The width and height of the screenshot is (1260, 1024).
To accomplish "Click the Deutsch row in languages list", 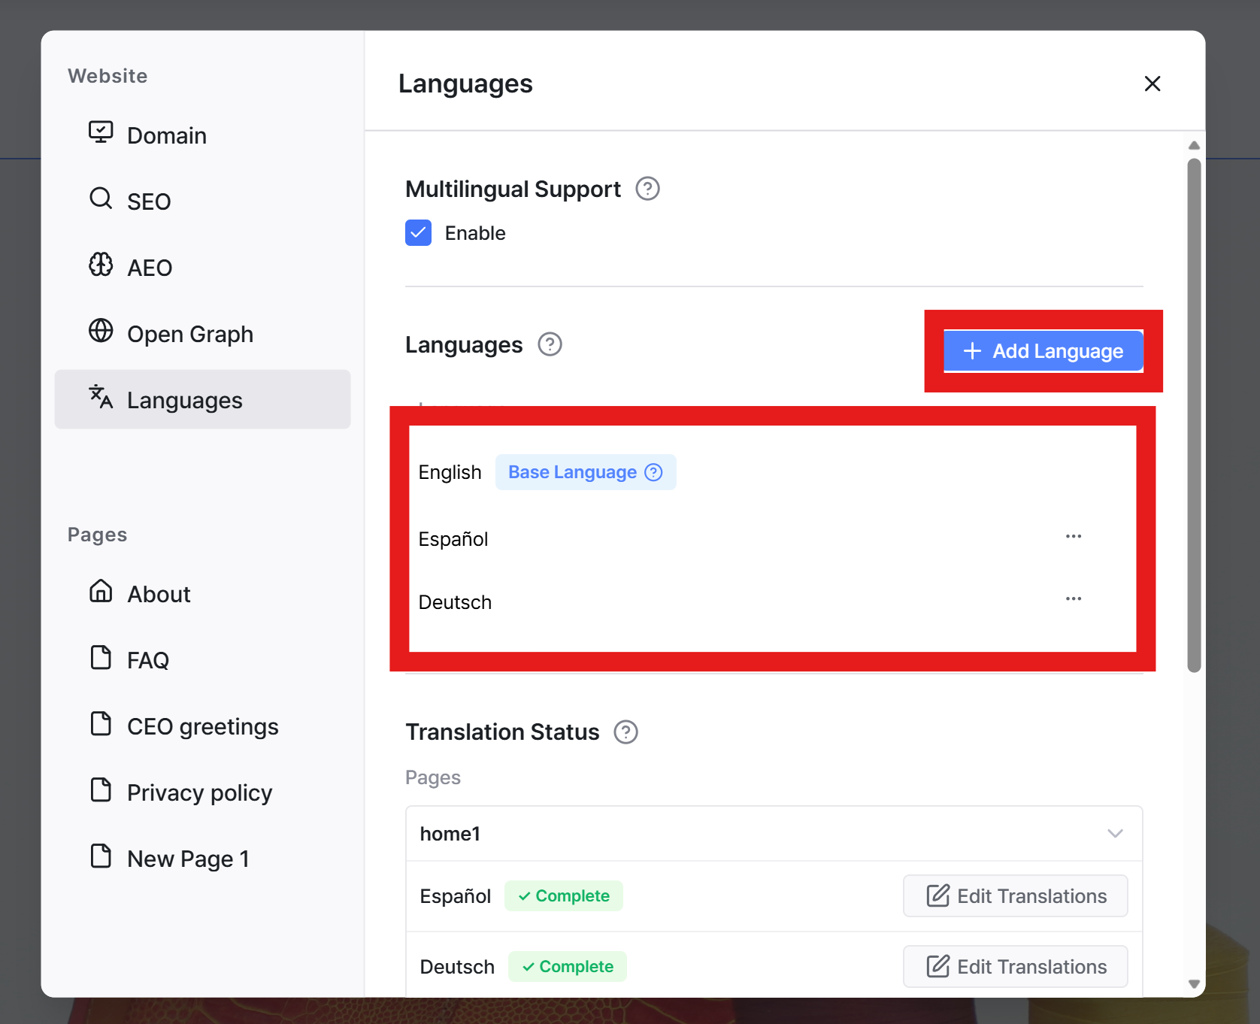I will [x=772, y=601].
